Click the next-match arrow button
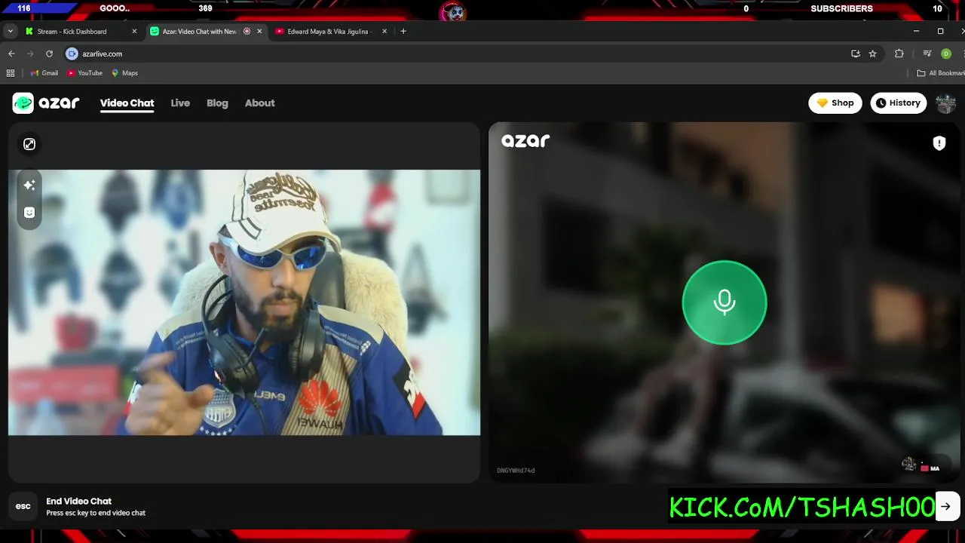This screenshot has width=965, height=543. (x=945, y=507)
